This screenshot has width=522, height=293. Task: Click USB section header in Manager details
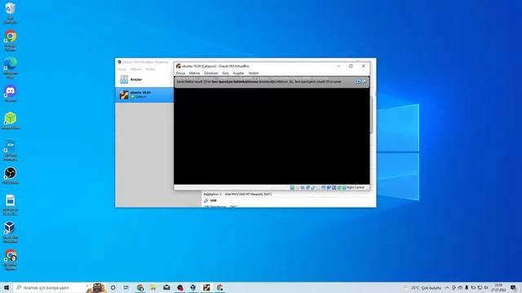pyautogui.click(x=214, y=201)
